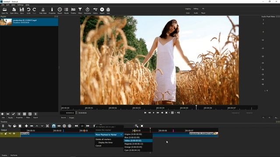Undo the last action

coord(28,10)
